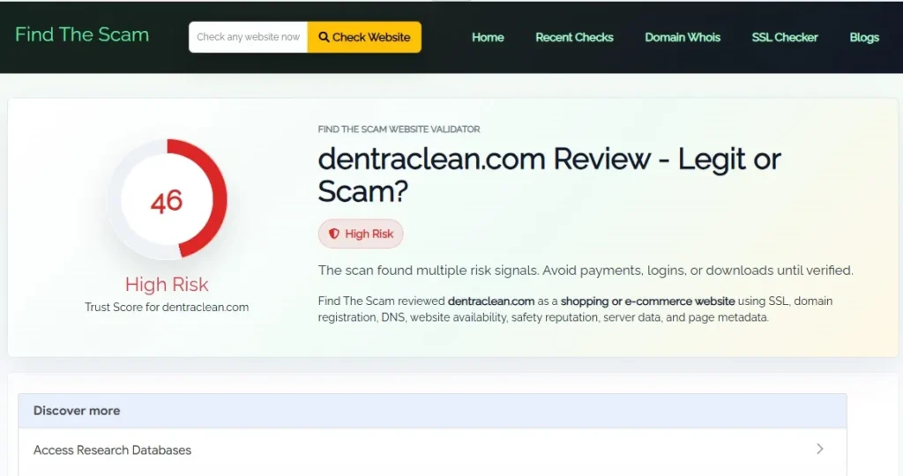The width and height of the screenshot is (903, 476).
Task: Open Recent Checks in the navigation
Action: (574, 37)
